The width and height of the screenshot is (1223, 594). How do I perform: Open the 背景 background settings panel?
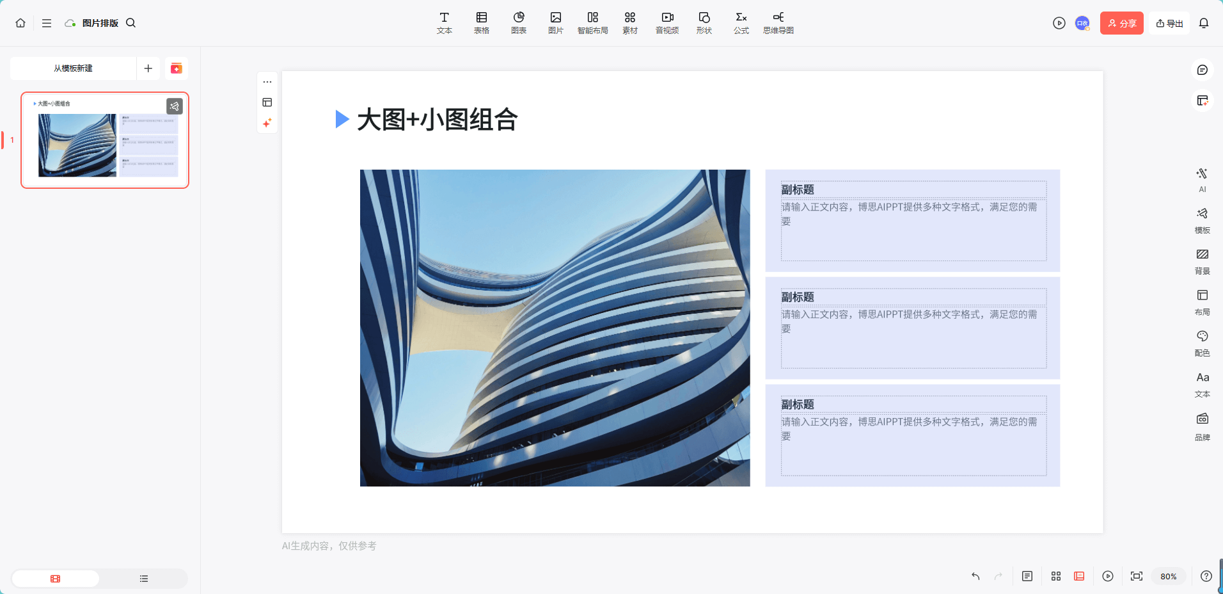(1202, 261)
